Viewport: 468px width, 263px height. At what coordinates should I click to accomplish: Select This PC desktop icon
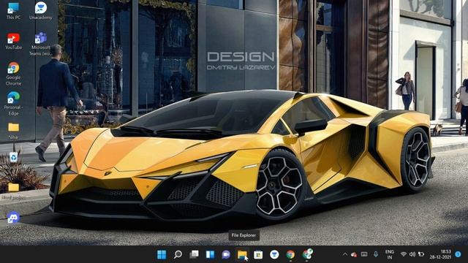pyautogui.click(x=13, y=11)
